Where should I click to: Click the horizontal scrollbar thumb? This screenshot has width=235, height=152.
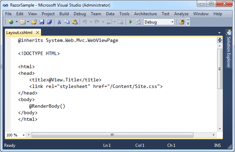point(112,135)
